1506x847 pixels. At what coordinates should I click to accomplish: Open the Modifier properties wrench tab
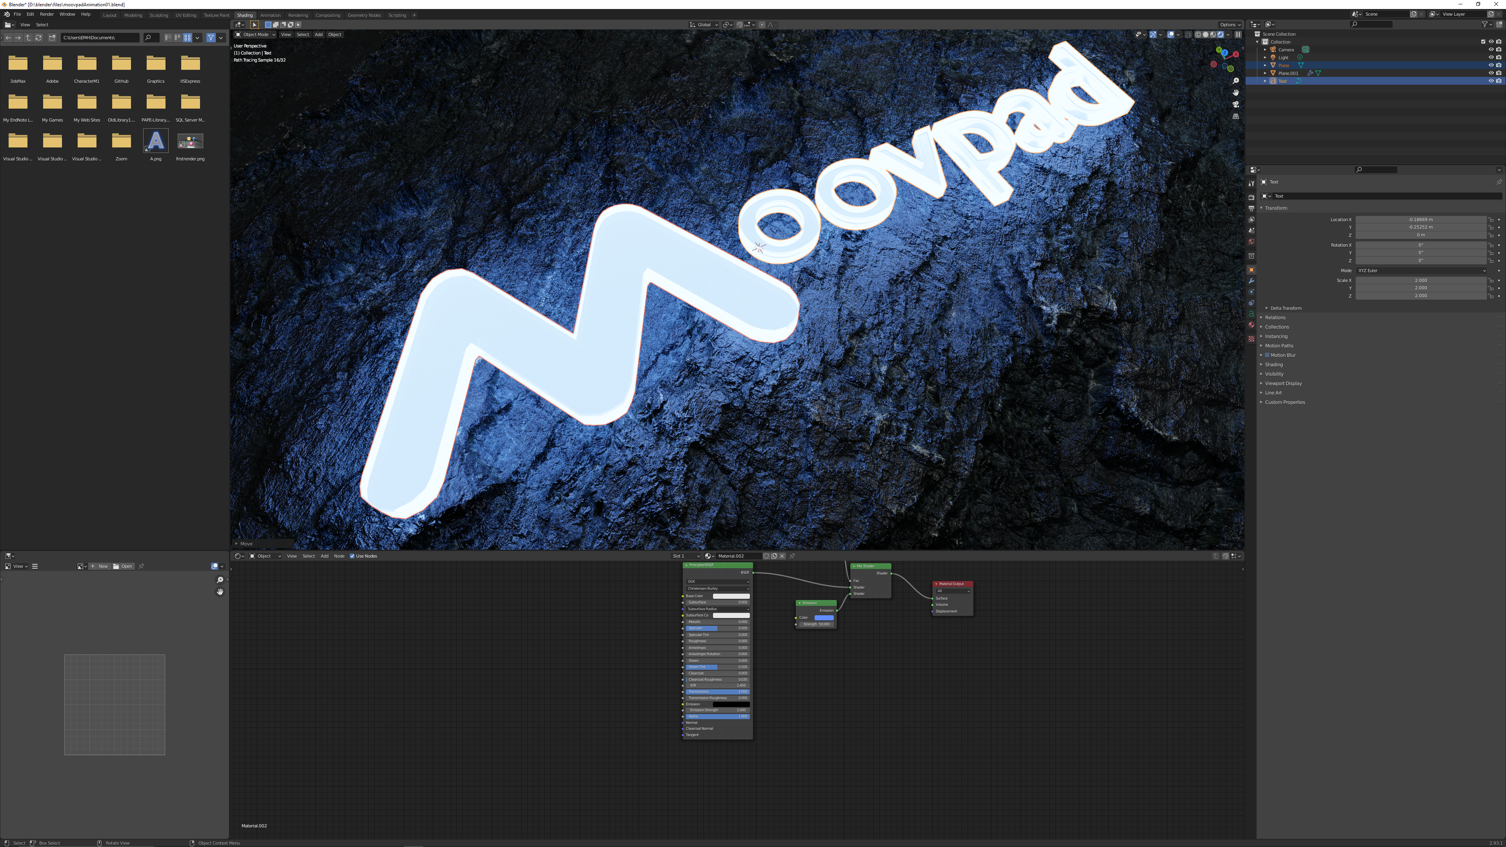[x=1251, y=281]
